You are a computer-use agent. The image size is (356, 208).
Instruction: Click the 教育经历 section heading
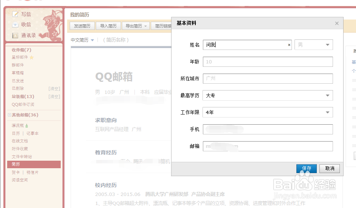[x=106, y=152]
